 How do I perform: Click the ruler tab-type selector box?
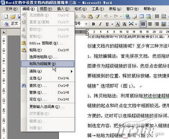(4, 32)
